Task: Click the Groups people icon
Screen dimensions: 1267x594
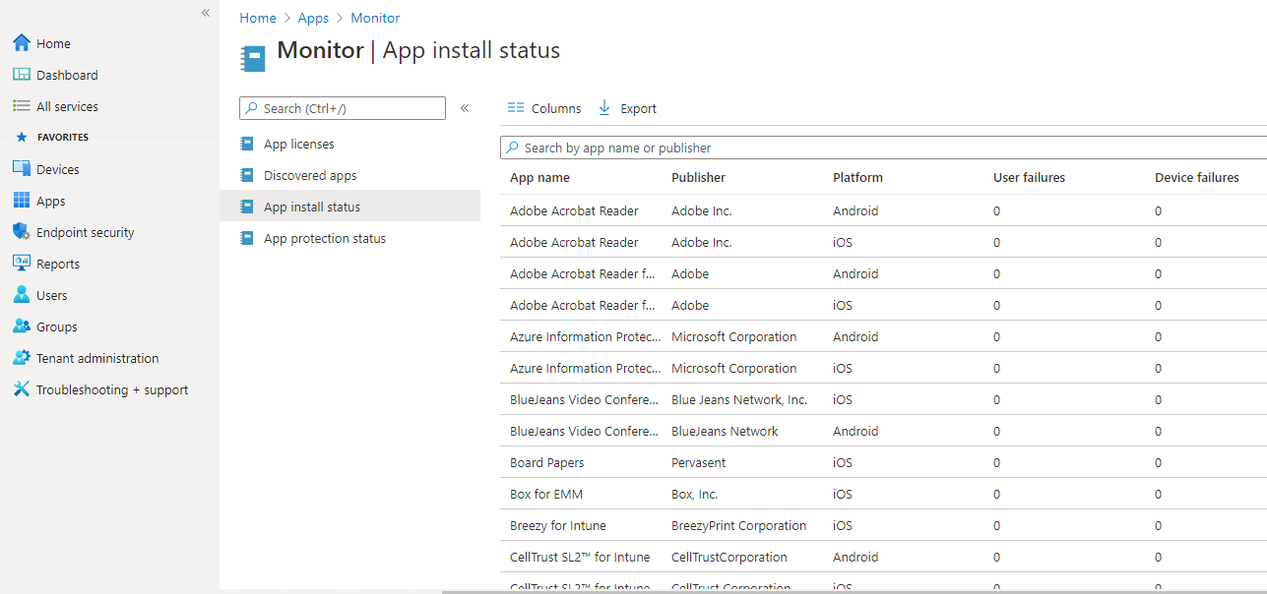Action: [22, 327]
